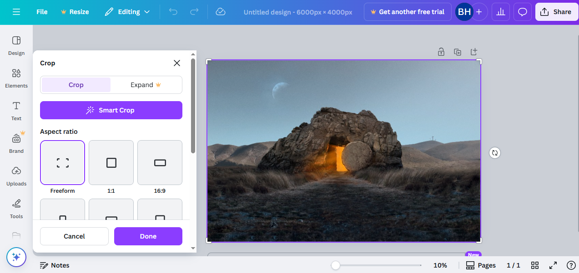Open the hamburger main menu
579x273 pixels.
pos(16,12)
